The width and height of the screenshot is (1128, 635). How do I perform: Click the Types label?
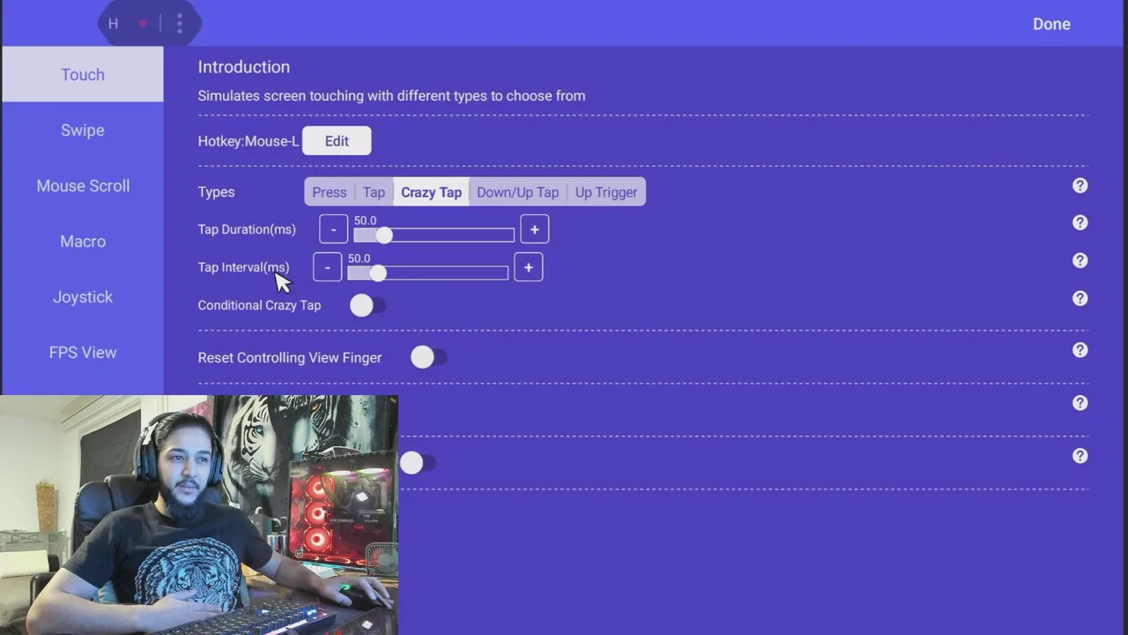tap(216, 192)
